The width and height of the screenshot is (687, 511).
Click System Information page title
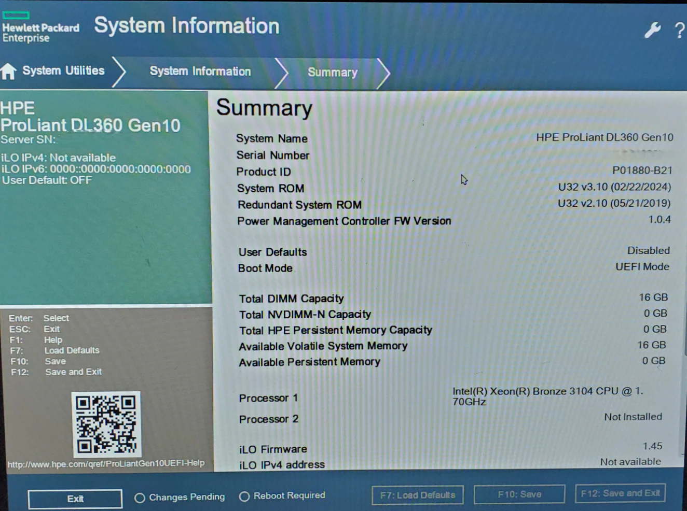coord(187,25)
